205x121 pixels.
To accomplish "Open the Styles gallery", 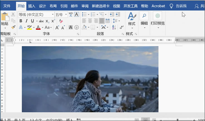I will pos(132,20).
